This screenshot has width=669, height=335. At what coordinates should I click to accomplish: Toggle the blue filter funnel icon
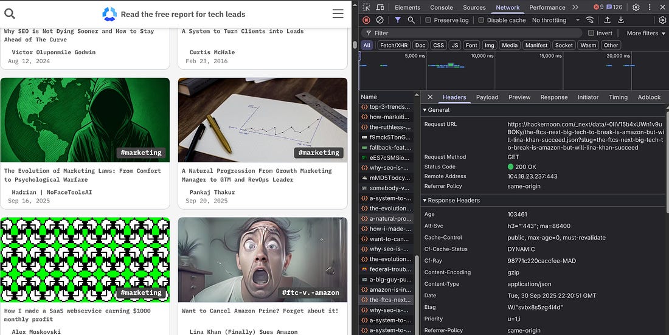tap(398, 20)
